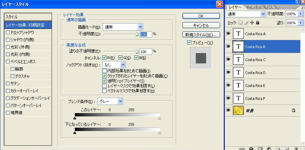Screen dimensions: 305x150
Task: Switch to チャンネル tab
Action: click(x=253, y=8)
